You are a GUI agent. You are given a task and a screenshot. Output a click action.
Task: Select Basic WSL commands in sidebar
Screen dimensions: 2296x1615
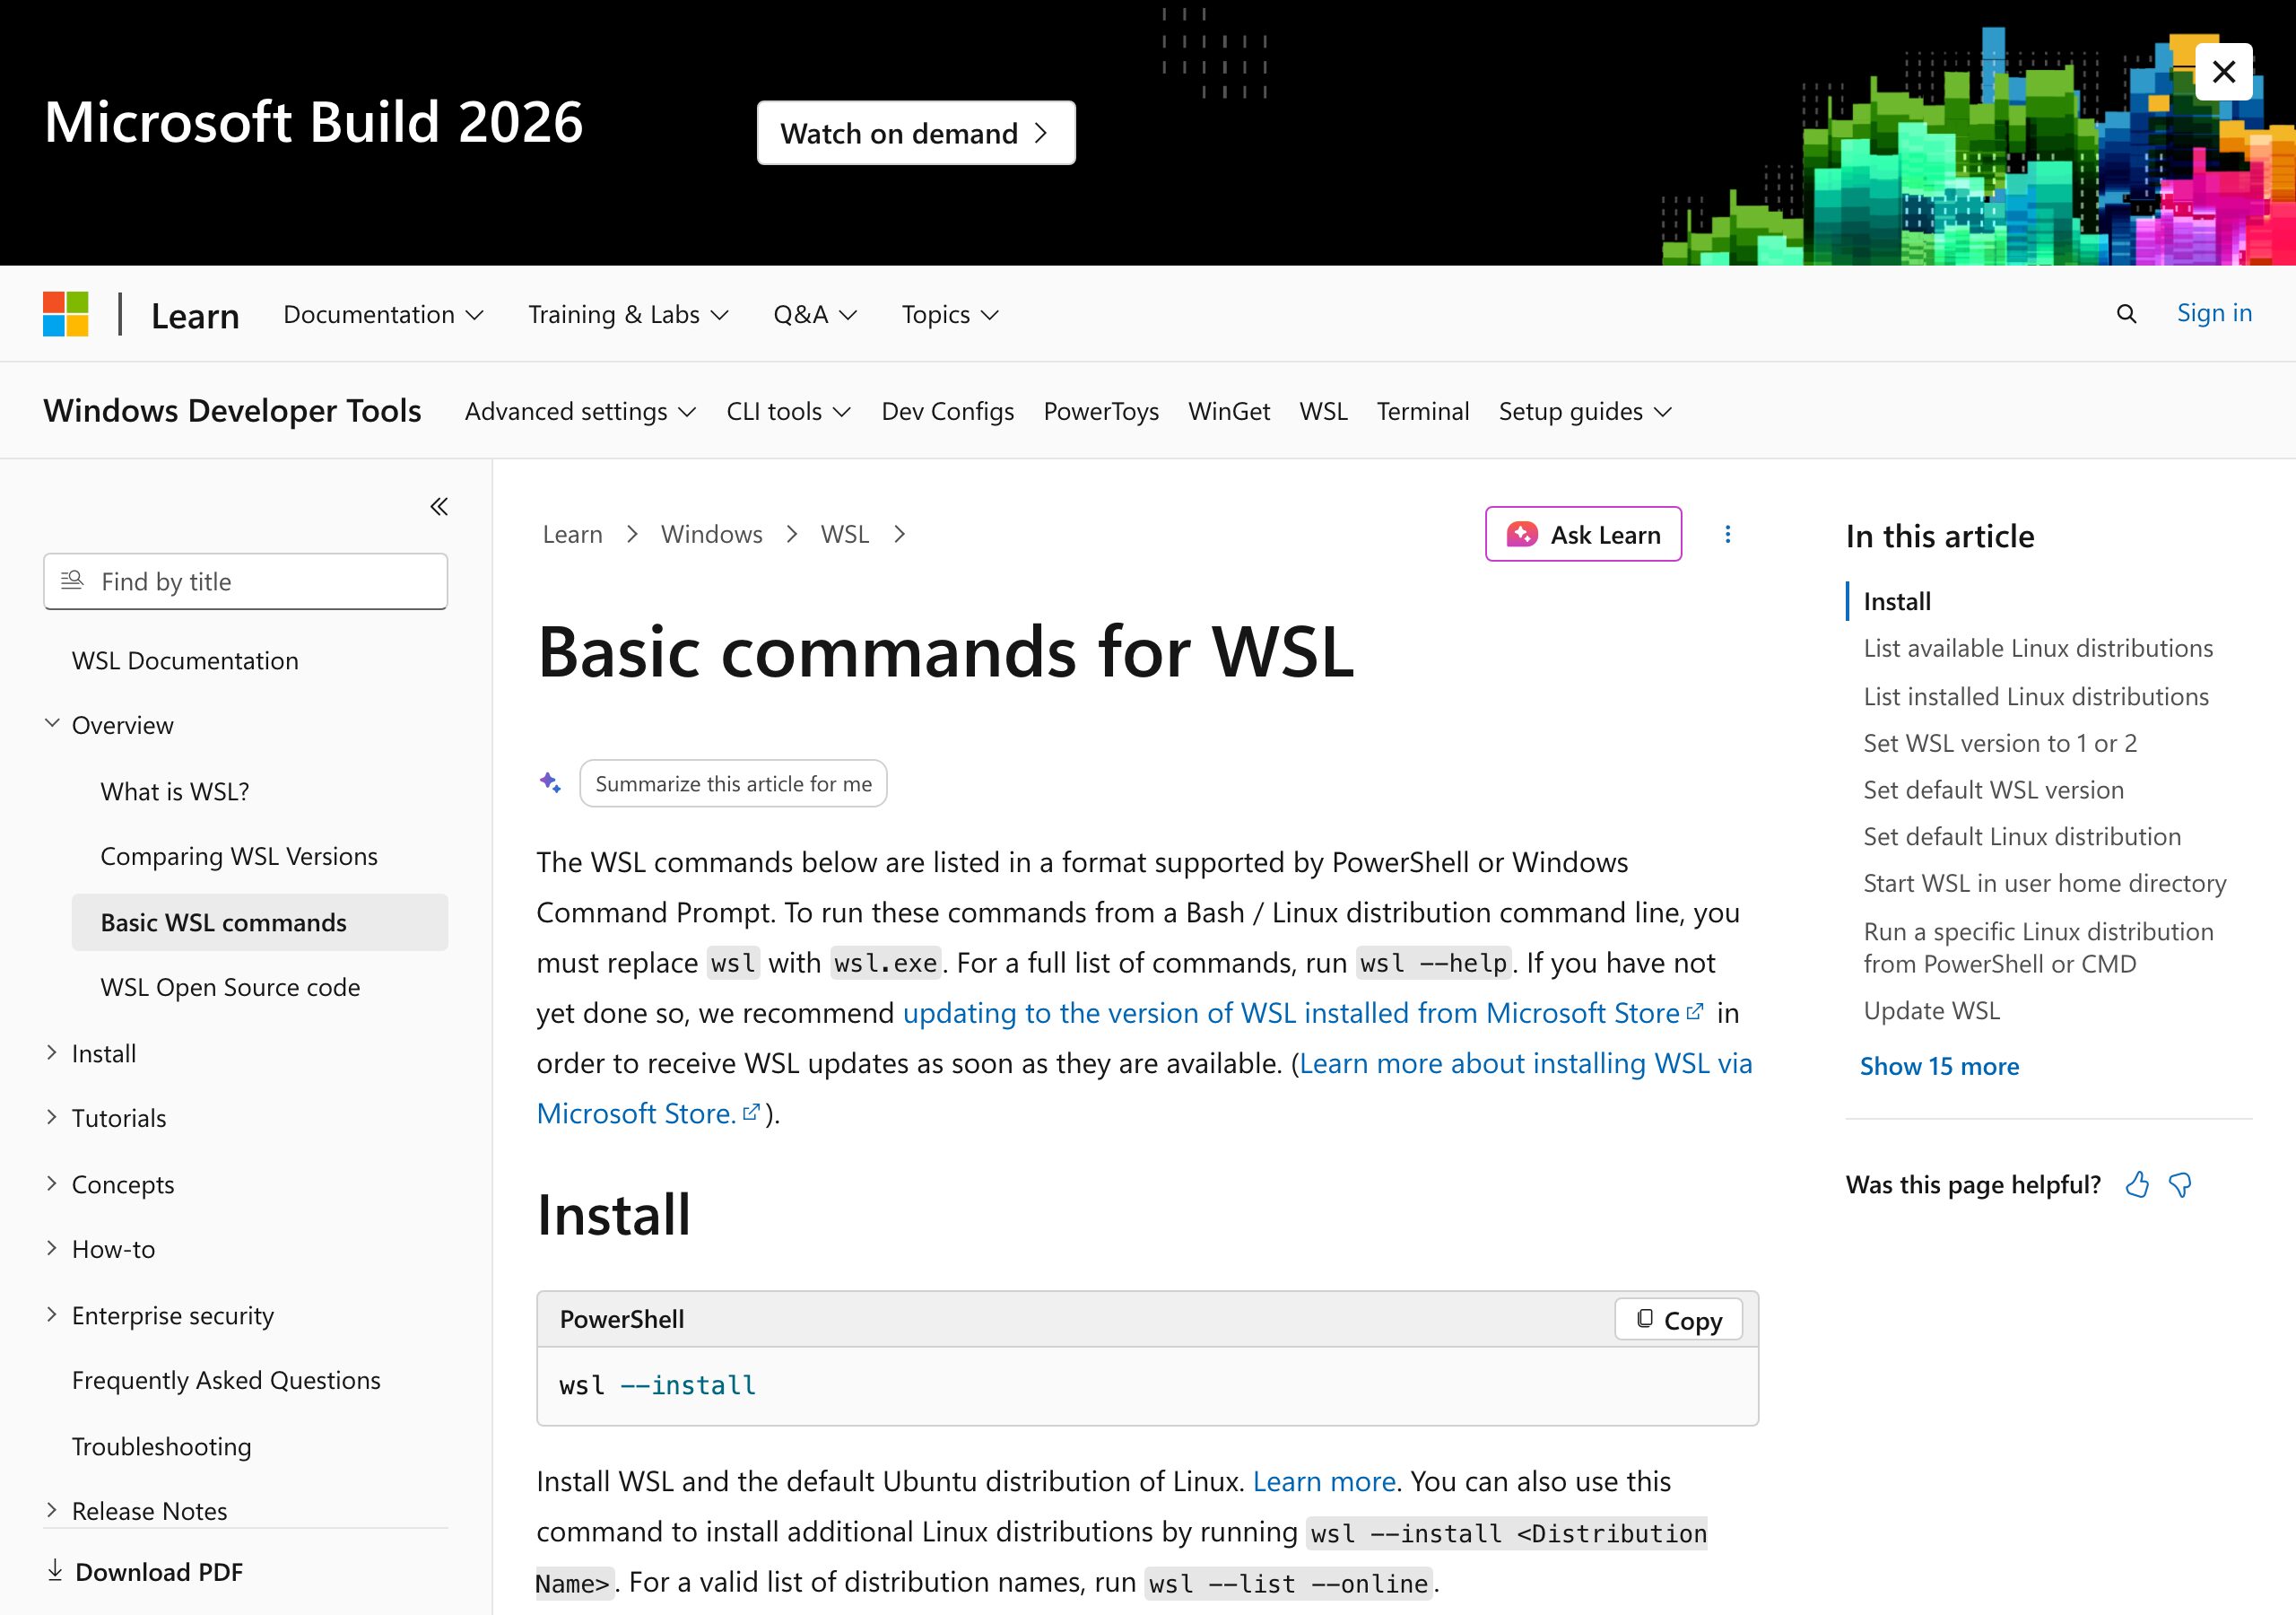260,922
